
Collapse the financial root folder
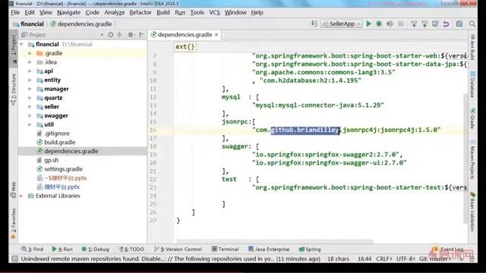(21, 44)
